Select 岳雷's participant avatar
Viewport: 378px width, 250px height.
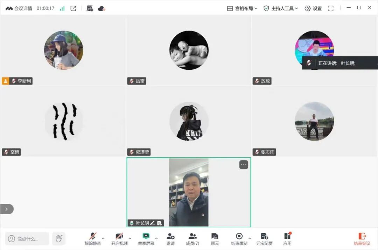point(189,50)
